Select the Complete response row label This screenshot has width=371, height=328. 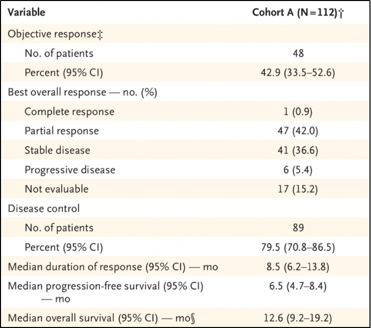(x=69, y=111)
